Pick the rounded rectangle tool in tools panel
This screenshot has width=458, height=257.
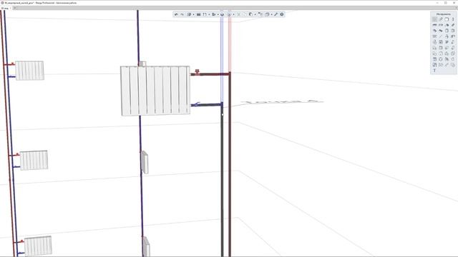pos(447,19)
